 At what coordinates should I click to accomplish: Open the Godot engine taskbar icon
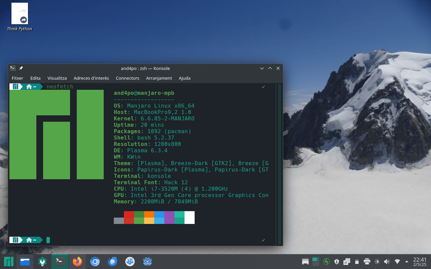[x=147, y=262]
